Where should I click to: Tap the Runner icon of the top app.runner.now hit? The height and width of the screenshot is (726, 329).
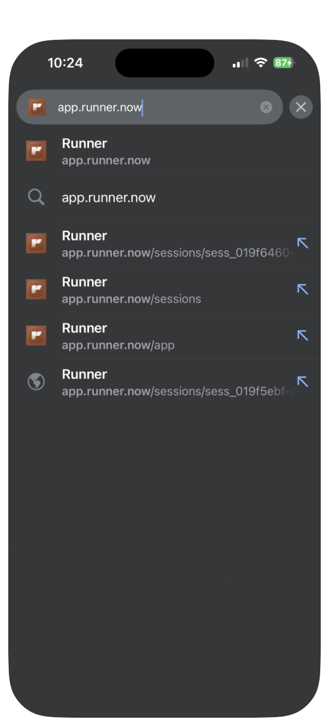click(36, 151)
